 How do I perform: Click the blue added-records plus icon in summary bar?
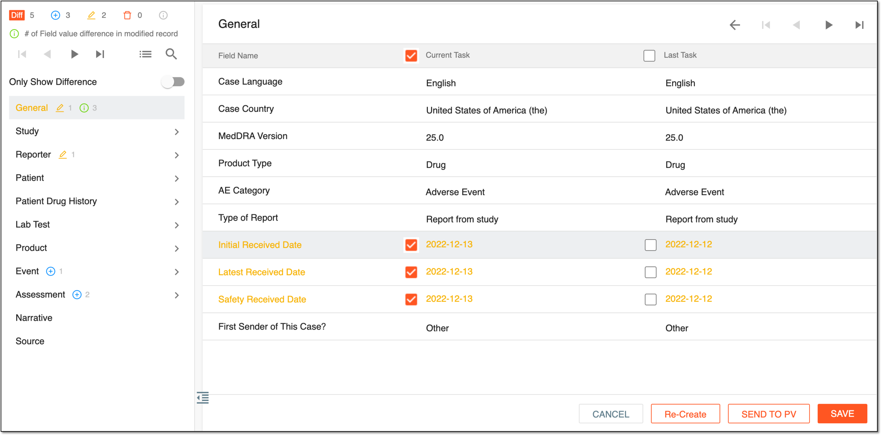pos(55,15)
